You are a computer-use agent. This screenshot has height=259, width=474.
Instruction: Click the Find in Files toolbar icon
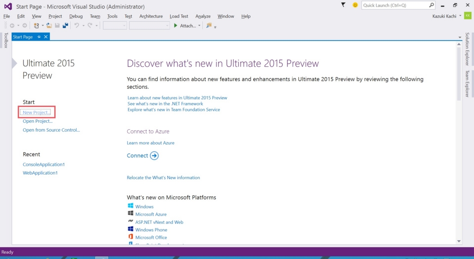(209, 26)
